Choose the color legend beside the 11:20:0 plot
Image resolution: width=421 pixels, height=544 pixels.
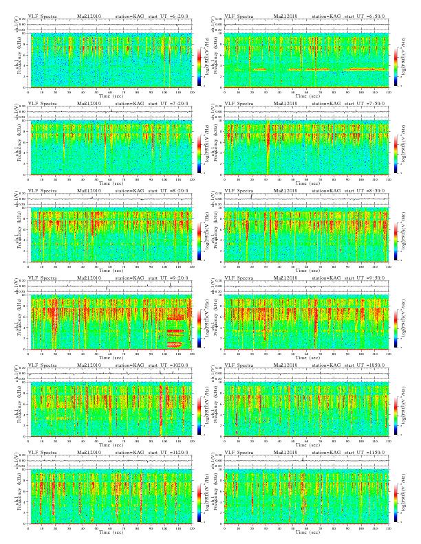click(x=199, y=503)
